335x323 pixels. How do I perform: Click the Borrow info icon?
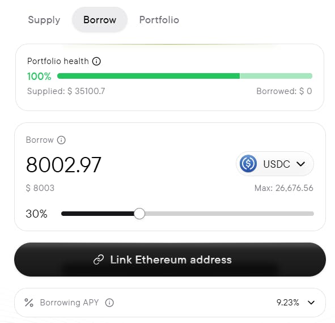coord(61,140)
